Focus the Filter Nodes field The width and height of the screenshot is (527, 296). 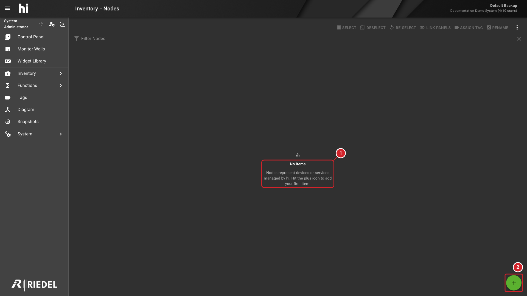click(298, 39)
